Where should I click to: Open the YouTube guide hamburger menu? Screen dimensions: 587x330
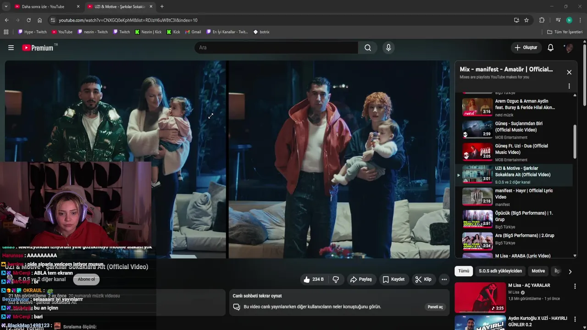click(11, 48)
